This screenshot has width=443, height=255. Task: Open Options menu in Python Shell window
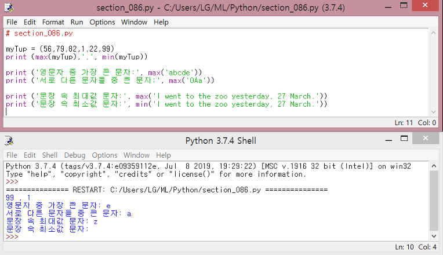click(x=104, y=155)
